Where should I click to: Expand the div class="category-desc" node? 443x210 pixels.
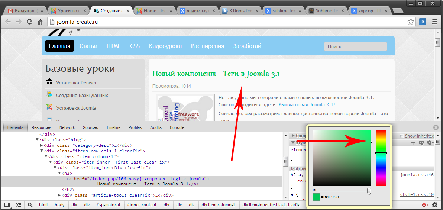pyautogui.click(x=42, y=145)
